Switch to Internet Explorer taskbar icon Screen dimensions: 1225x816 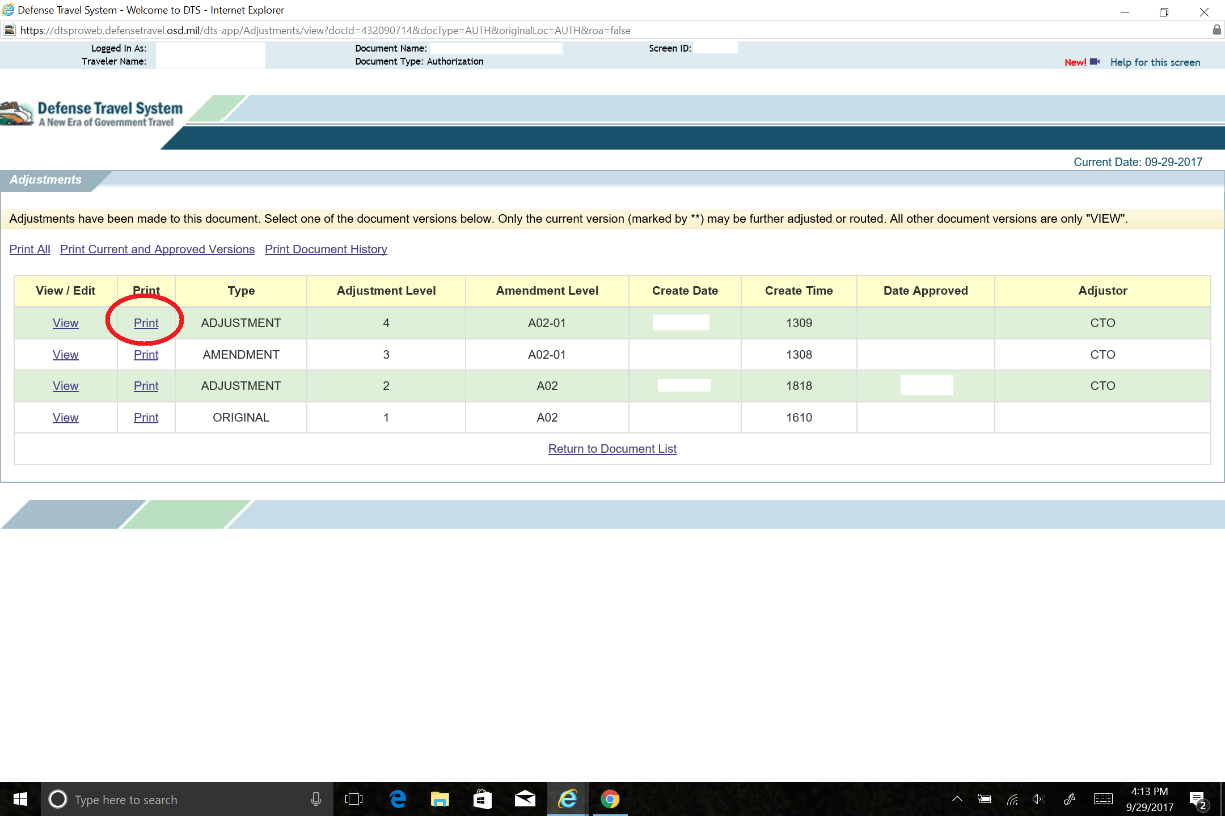pyautogui.click(x=567, y=799)
